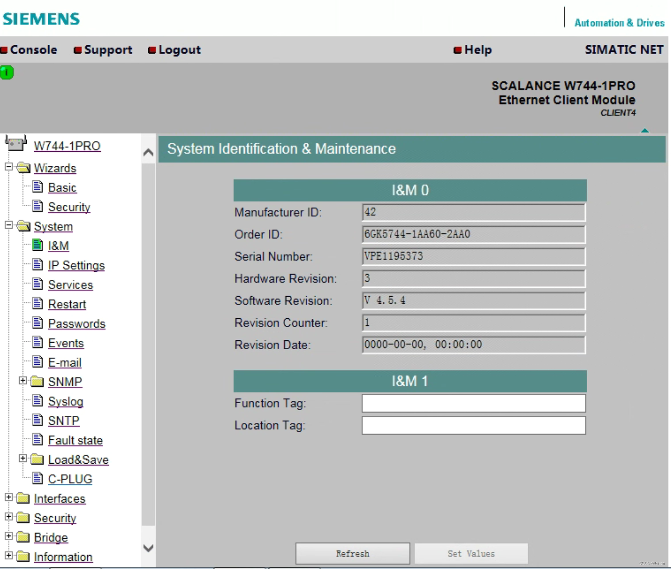
Task: Click the green I&M page icon
Action: pyautogui.click(x=38, y=245)
